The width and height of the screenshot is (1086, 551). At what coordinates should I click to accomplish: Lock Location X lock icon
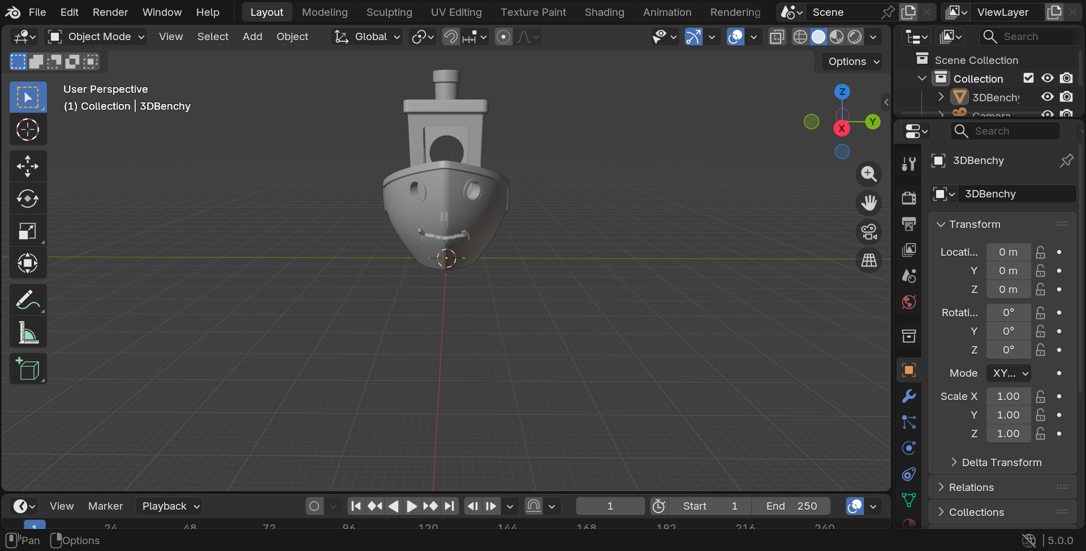point(1040,252)
